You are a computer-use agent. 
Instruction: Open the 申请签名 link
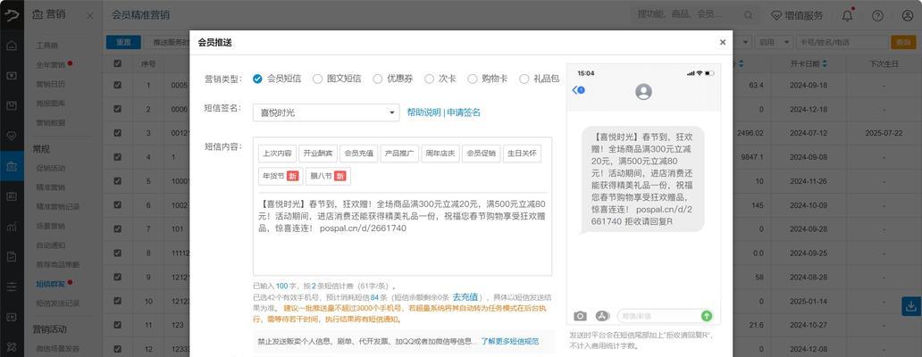(464, 112)
